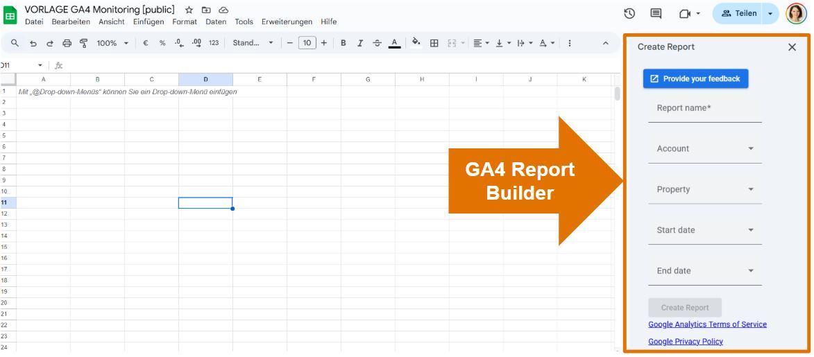Open text rotation dropdown
The width and height of the screenshot is (814, 357).
547,43
